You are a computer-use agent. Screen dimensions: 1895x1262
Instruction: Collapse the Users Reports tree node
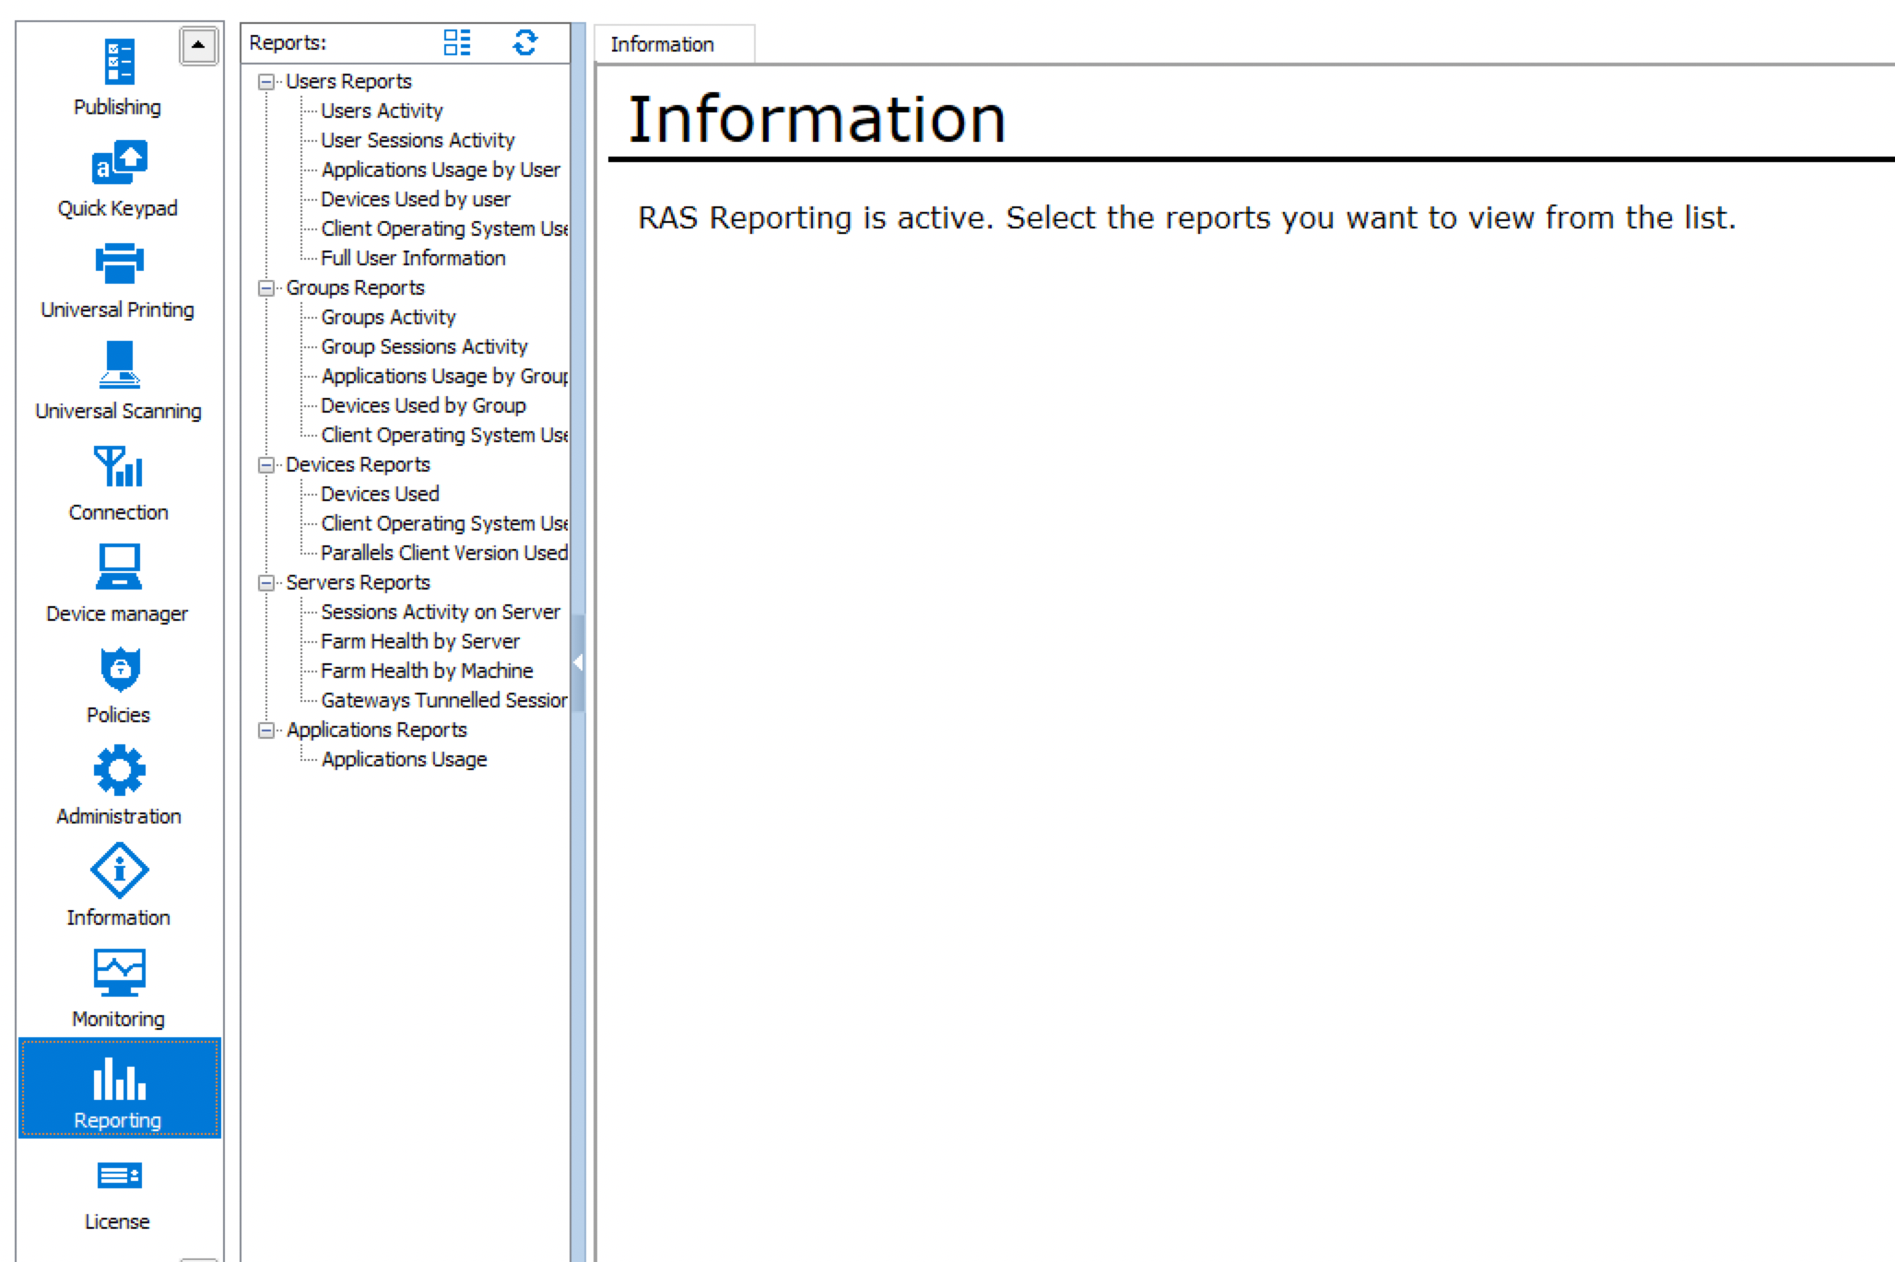(x=266, y=82)
